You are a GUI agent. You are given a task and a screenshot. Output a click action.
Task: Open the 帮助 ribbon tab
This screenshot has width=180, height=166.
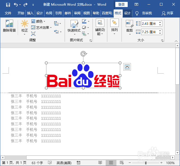click(x=96, y=13)
